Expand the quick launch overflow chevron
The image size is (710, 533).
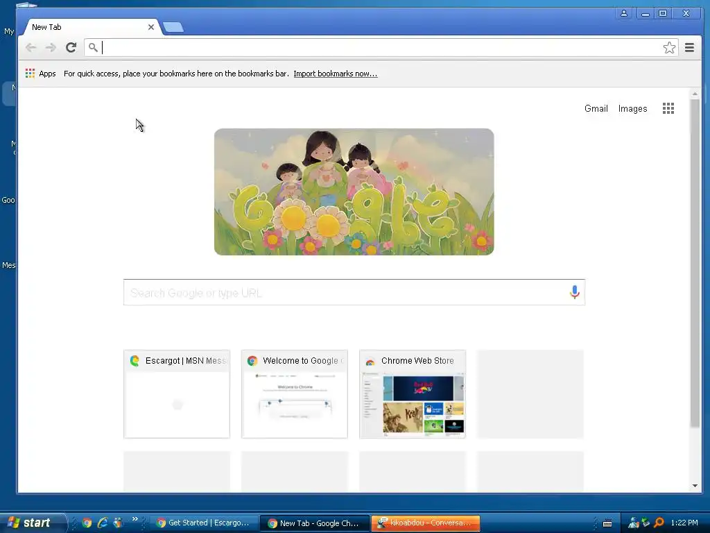[135, 519]
